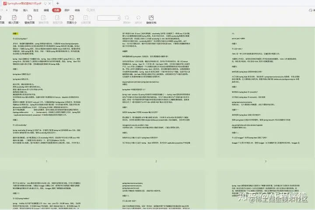Click the rotate clockwise icon
This screenshot has width=315, height=210.
(127, 17)
